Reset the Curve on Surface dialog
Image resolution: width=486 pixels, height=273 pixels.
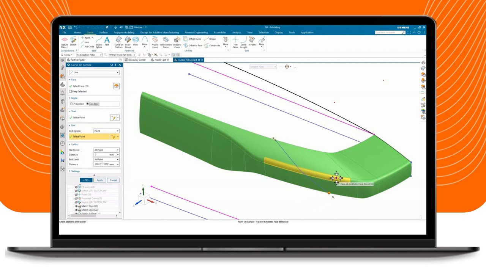click(x=112, y=65)
